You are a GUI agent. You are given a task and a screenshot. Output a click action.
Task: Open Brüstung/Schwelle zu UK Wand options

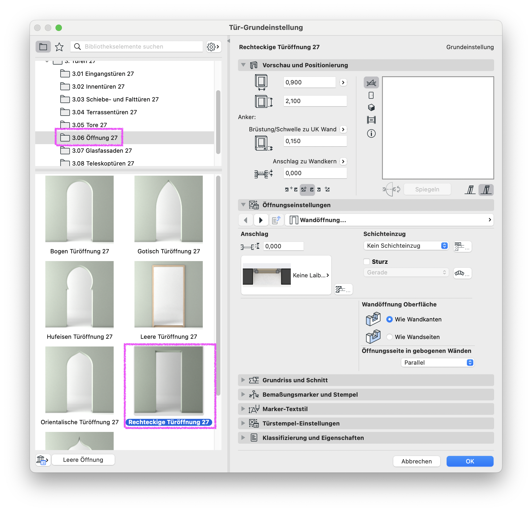coord(343,129)
